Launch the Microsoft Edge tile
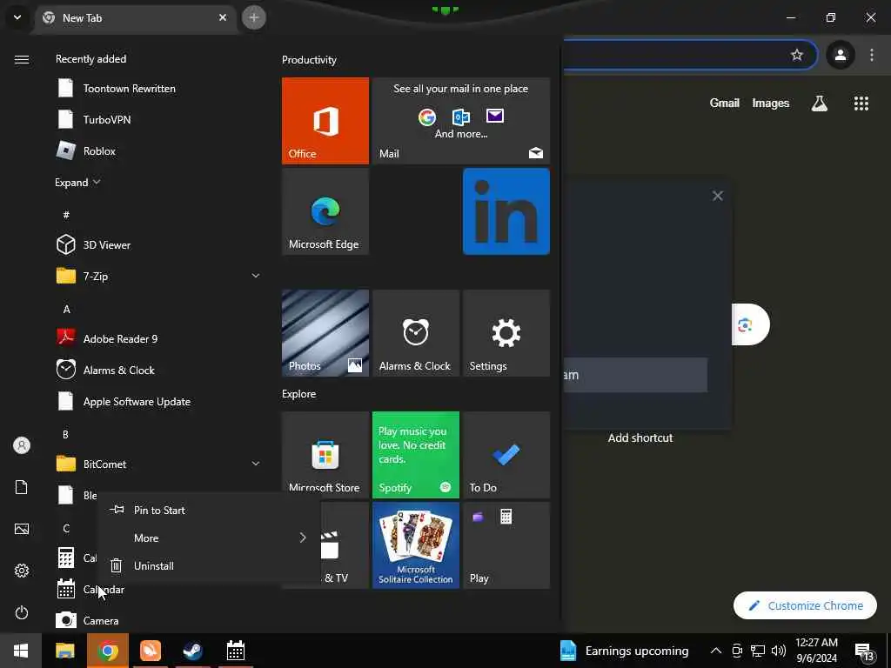891x668 pixels. pyautogui.click(x=325, y=211)
